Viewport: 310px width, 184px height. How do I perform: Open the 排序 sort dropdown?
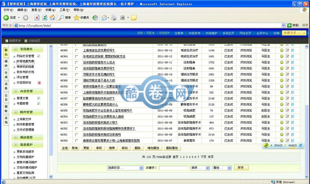[200, 168]
